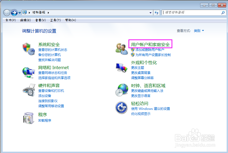This screenshot has height=153, width=228.
Task: Click 更改主题 link
Action: pyautogui.click(x=138, y=68)
